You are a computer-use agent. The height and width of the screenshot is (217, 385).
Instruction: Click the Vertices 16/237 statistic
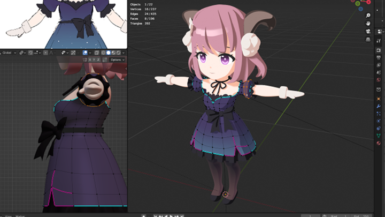(x=143, y=9)
